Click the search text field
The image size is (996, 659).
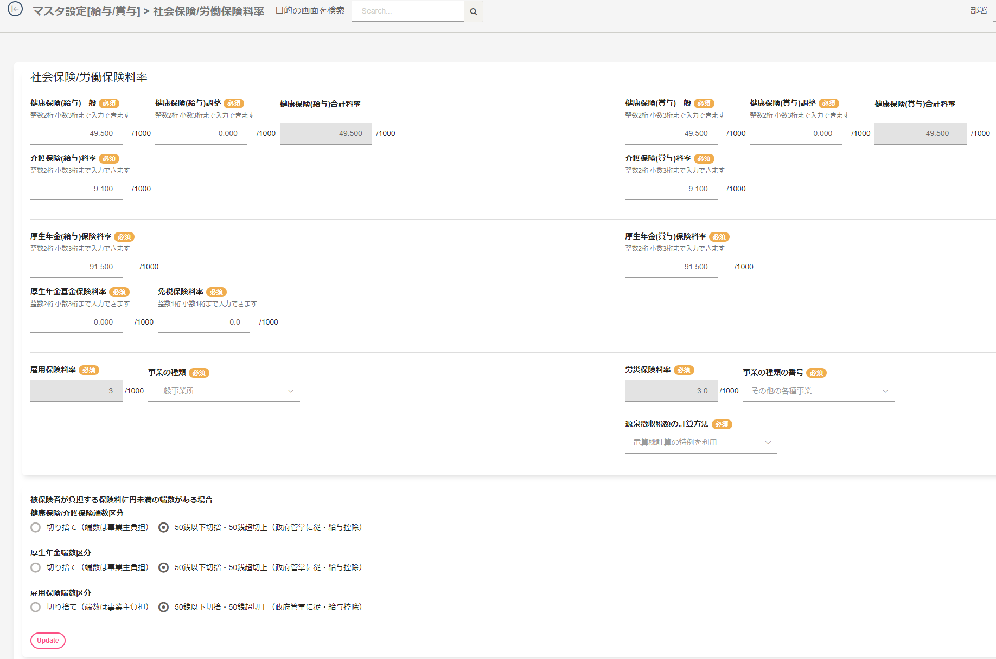(x=408, y=11)
